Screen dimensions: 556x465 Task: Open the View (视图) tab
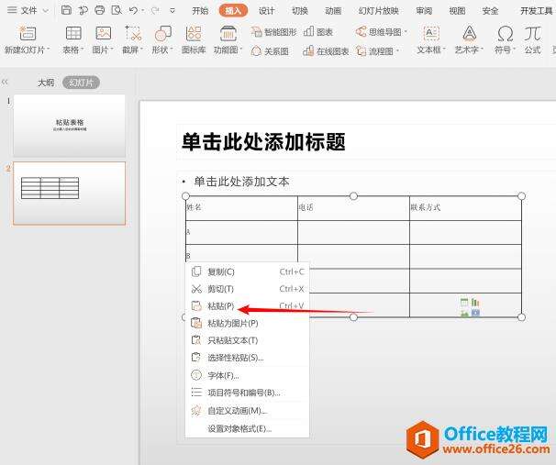[x=457, y=11]
